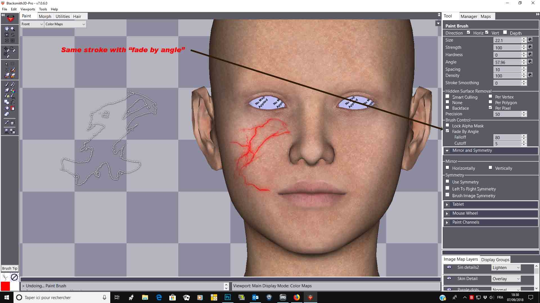Open the Front view dropdown
Screen dimensions: 540x303
pyautogui.click(x=32, y=24)
